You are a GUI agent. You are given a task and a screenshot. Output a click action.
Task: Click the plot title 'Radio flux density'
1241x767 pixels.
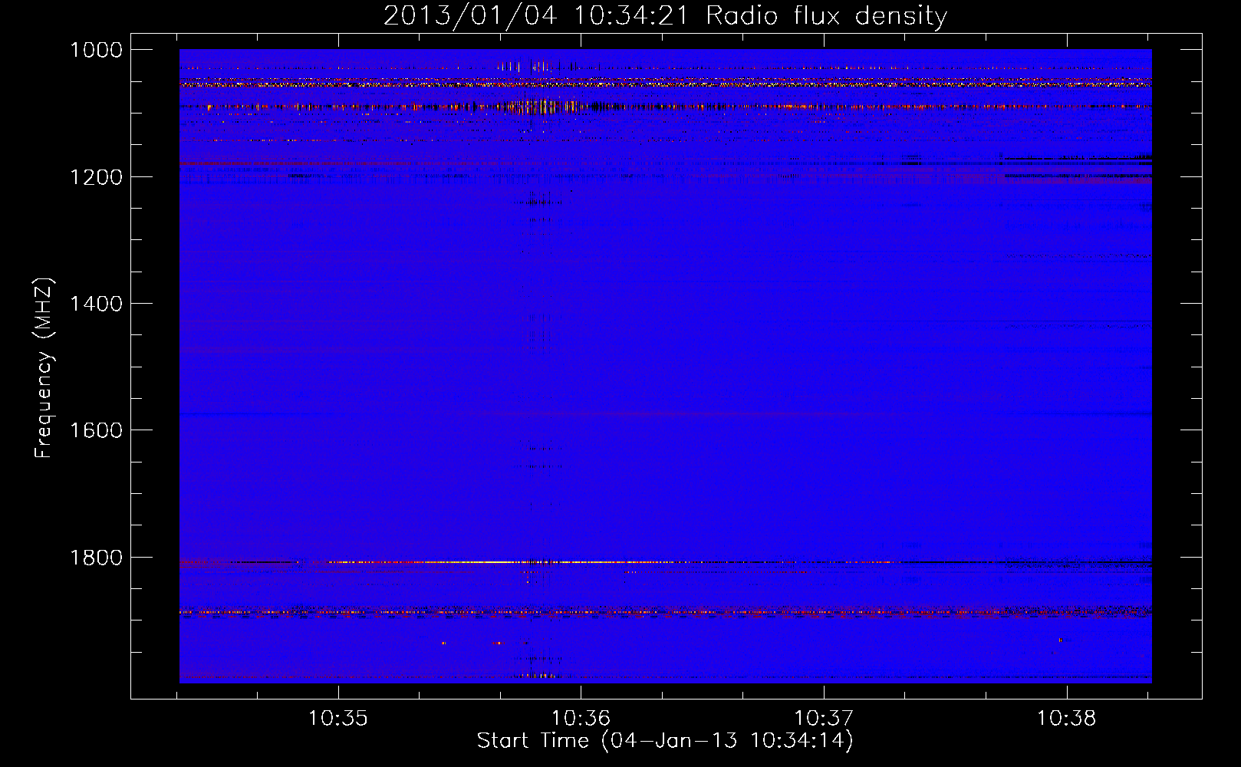[x=665, y=15]
